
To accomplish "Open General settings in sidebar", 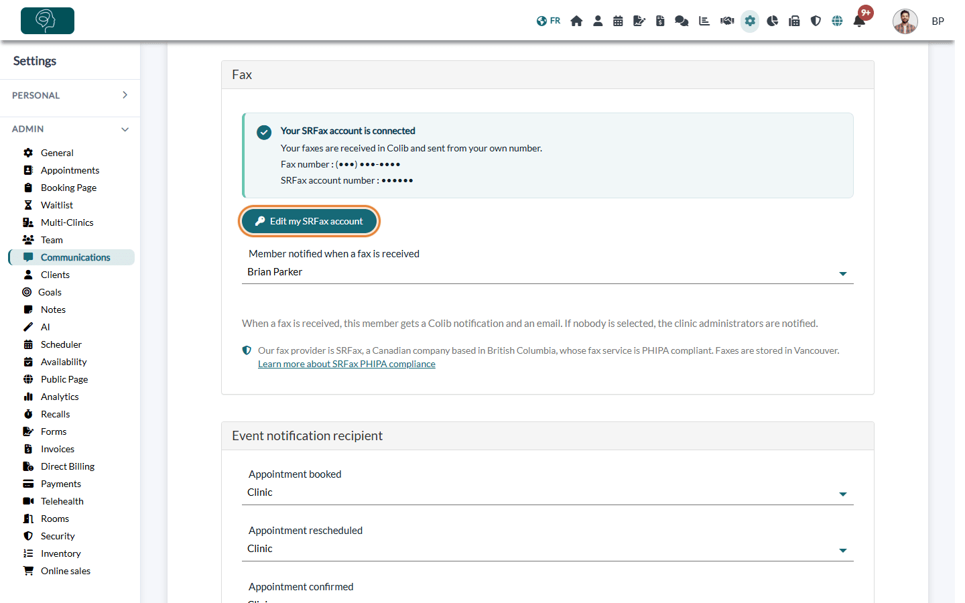I will coord(57,153).
